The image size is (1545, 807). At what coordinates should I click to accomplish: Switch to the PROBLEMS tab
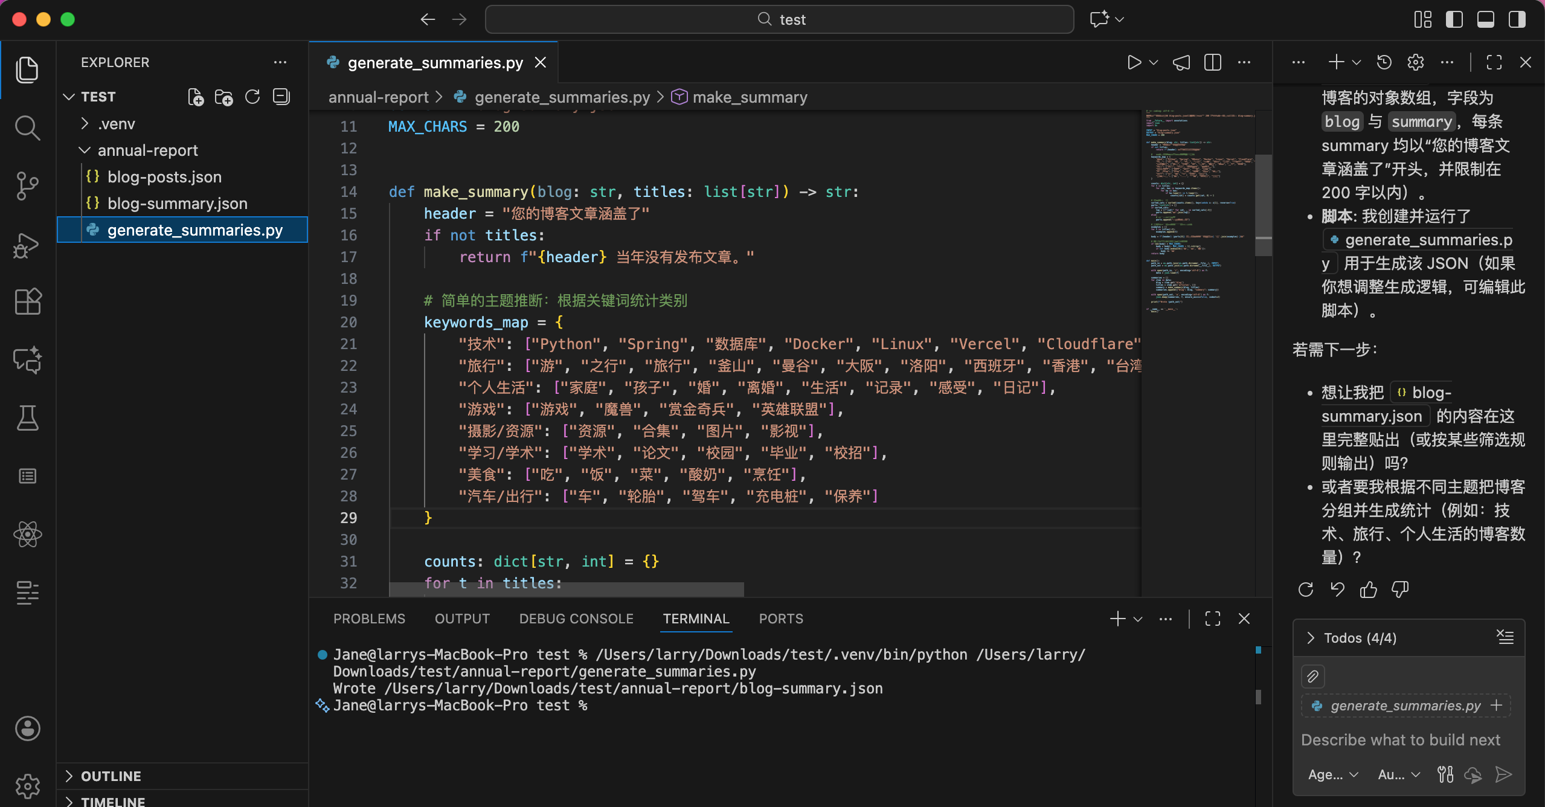click(369, 619)
